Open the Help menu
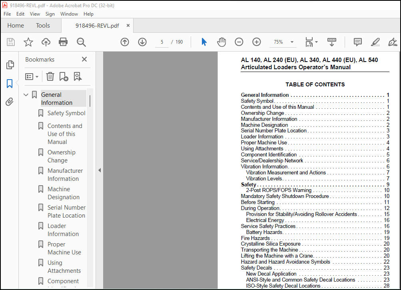Image resolution: width=401 pixels, height=290 pixels. pos(88,14)
